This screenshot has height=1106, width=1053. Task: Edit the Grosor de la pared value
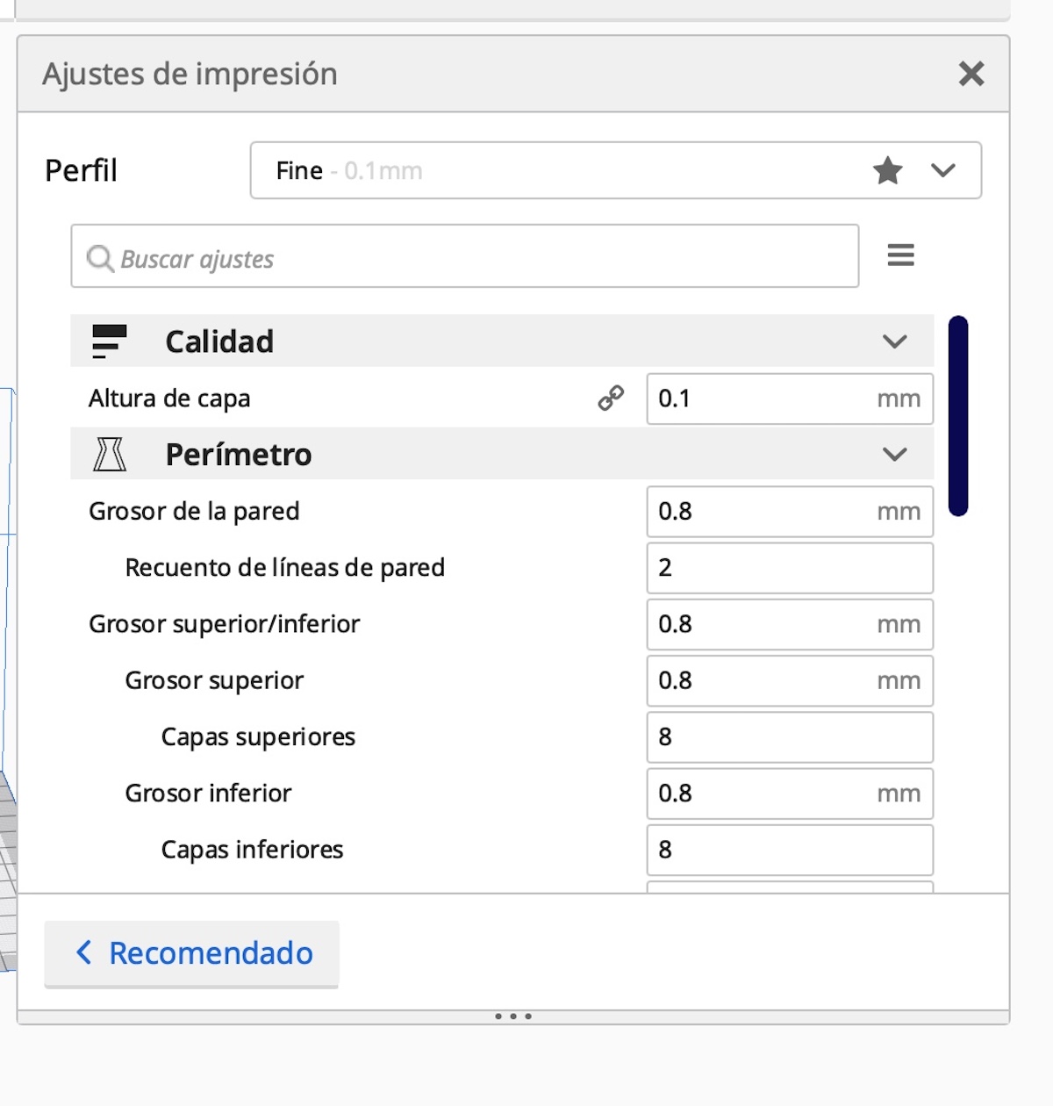point(763,512)
